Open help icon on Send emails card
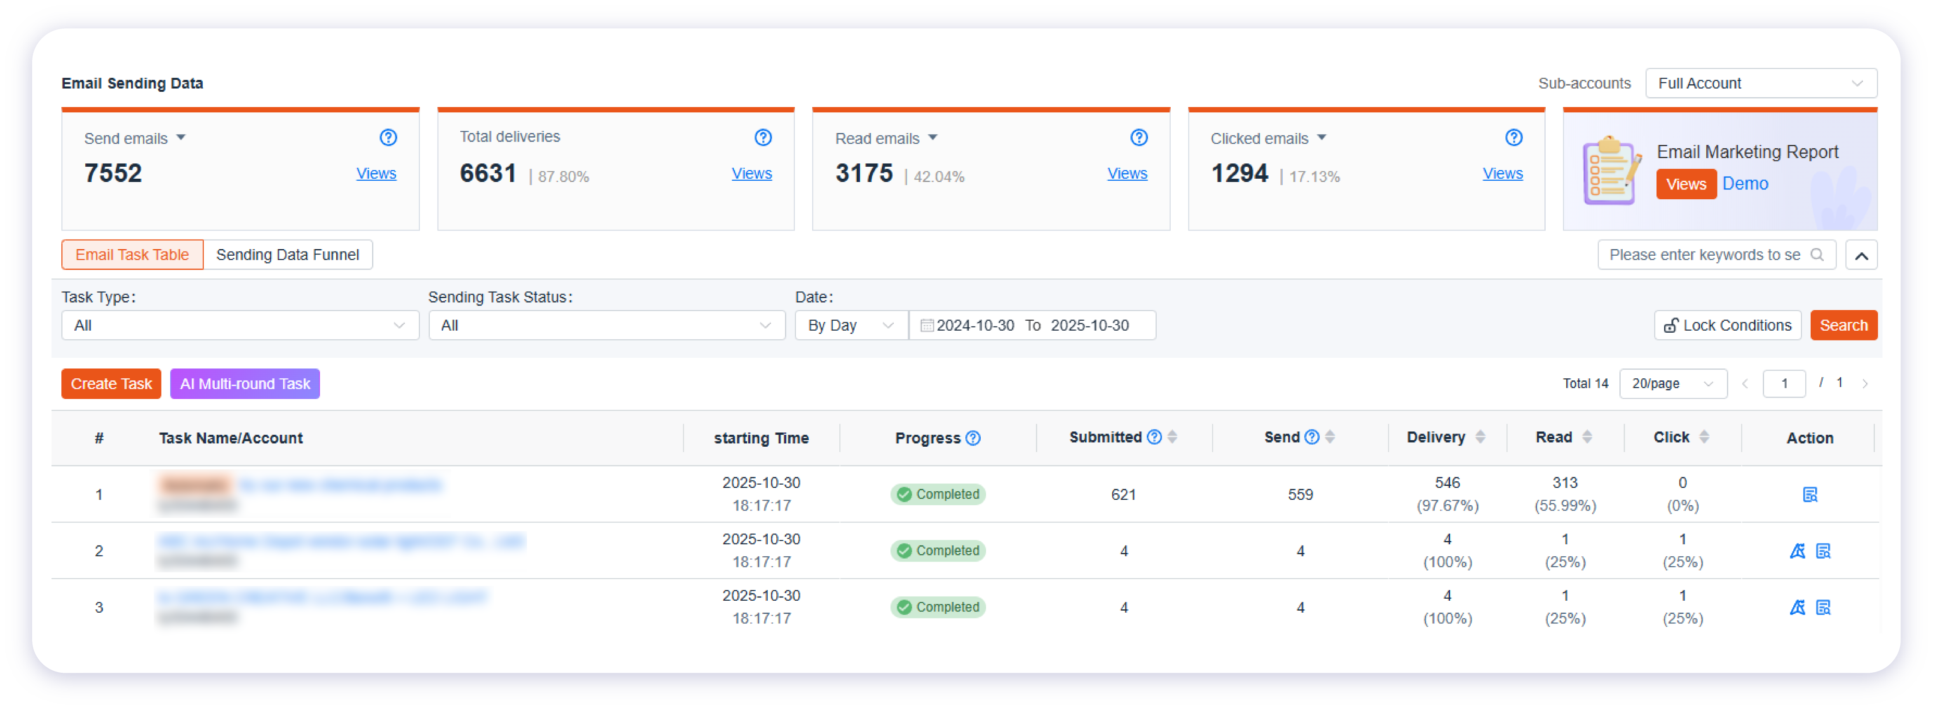Viewport: 1933px width, 709px height. [388, 137]
